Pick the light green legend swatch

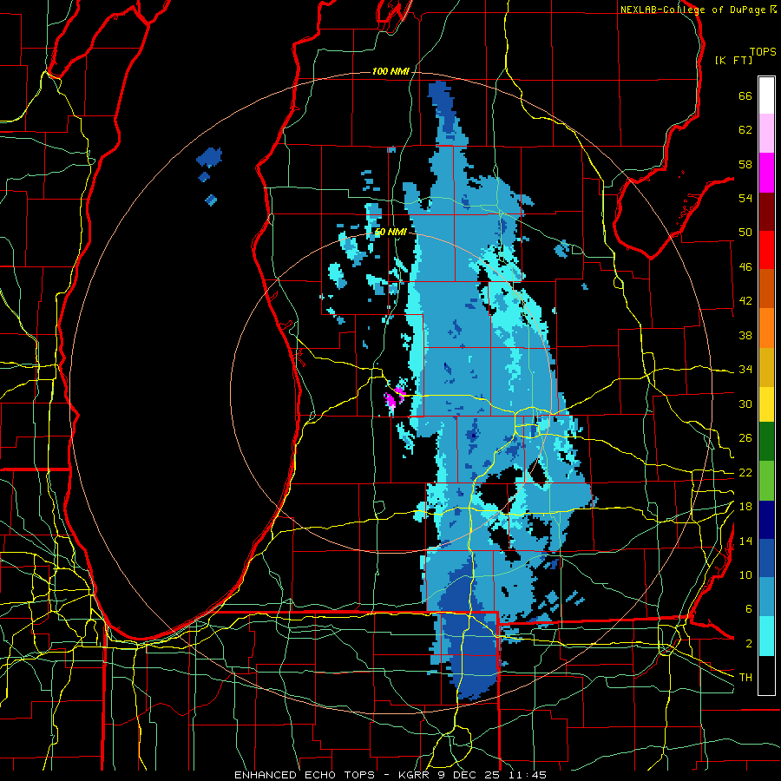766,481
